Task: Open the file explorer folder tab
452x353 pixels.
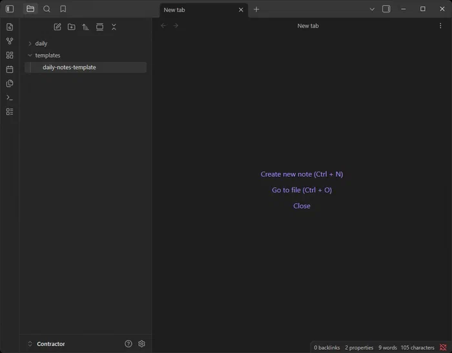Action: click(x=30, y=9)
